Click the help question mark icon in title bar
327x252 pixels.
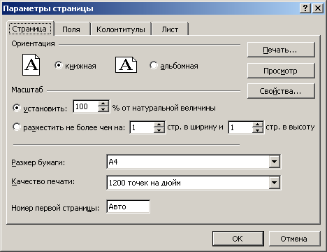(305, 8)
